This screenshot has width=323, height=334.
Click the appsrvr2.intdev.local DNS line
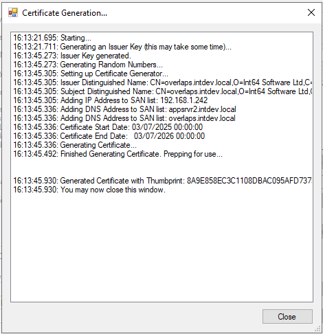click(x=124, y=109)
